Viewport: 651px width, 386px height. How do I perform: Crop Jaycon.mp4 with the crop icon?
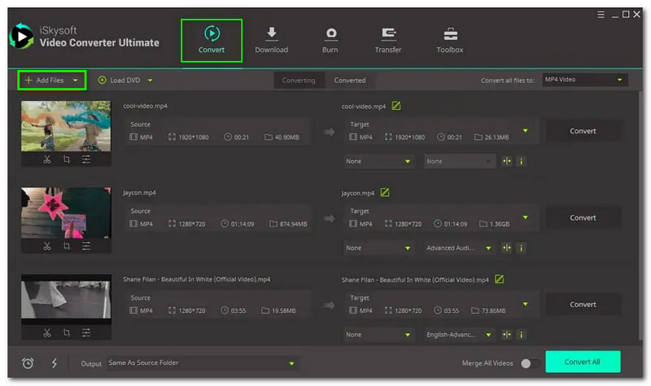[x=67, y=246]
